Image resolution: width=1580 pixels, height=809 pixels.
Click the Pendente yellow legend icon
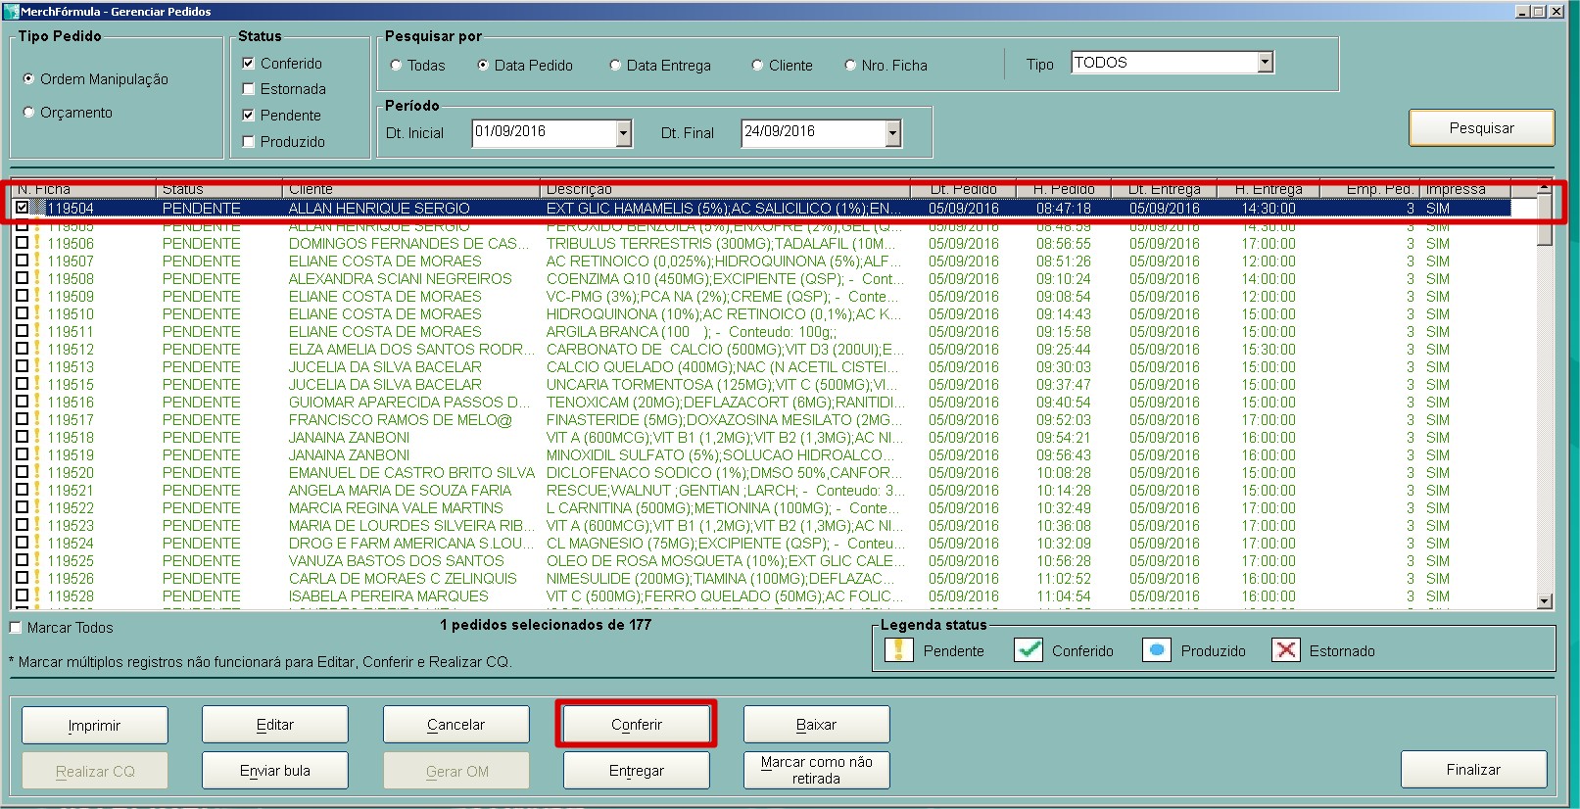pos(898,650)
